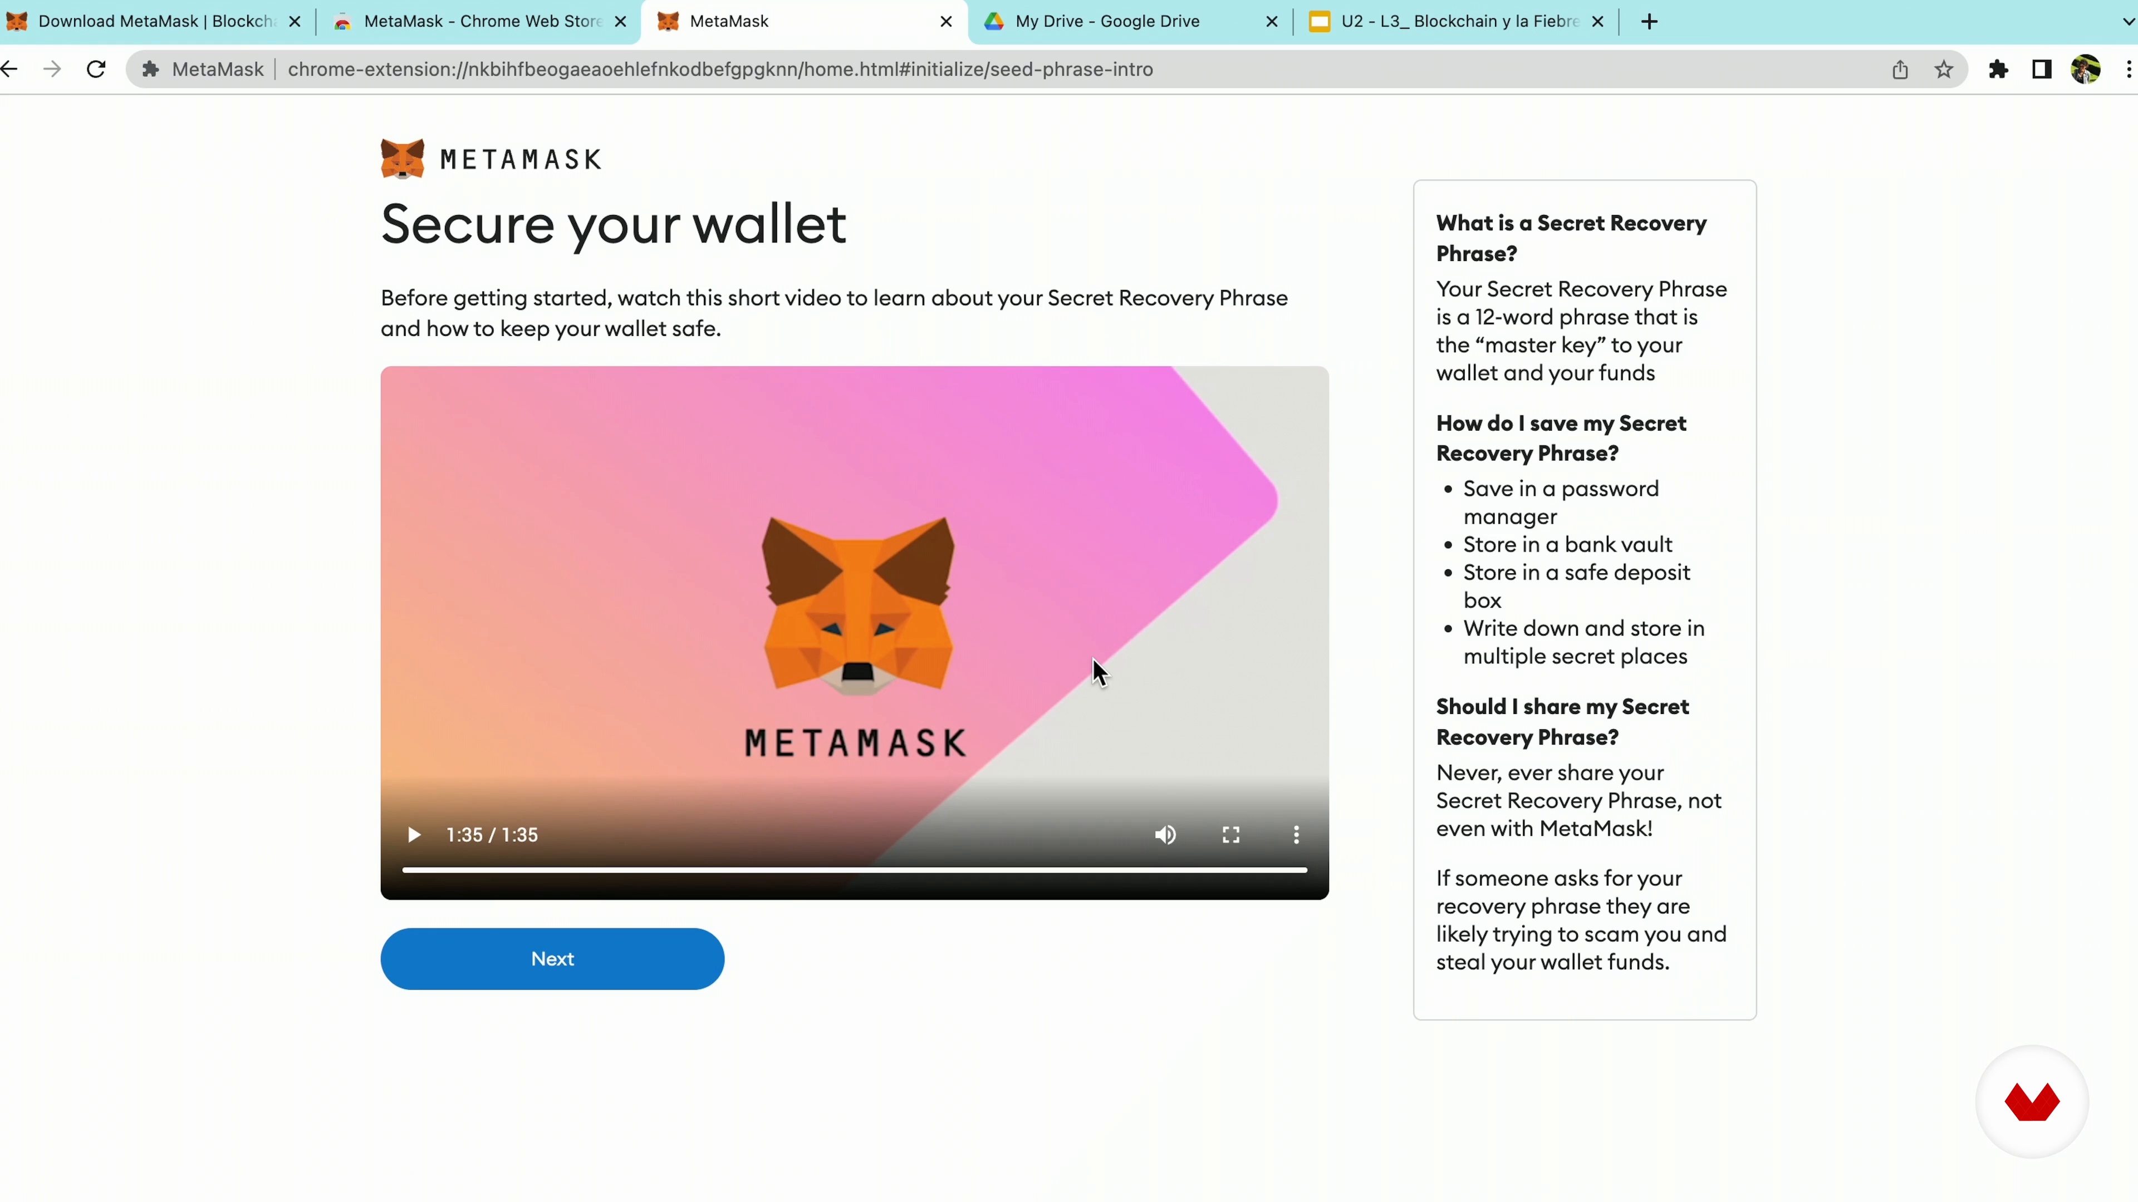Share this page icon
2138x1202 pixels.
(x=1900, y=69)
